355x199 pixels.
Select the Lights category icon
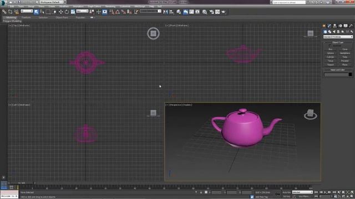334,32
